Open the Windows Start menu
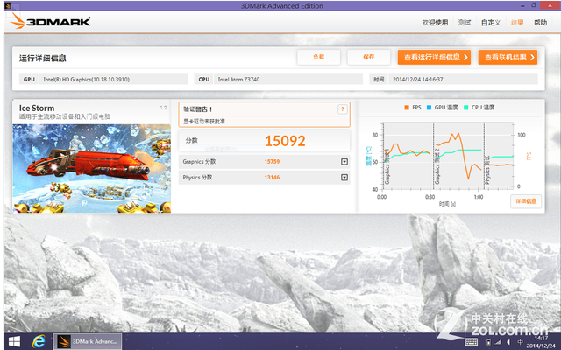This screenshot has height=350, width=561. [x=14, y=341]
